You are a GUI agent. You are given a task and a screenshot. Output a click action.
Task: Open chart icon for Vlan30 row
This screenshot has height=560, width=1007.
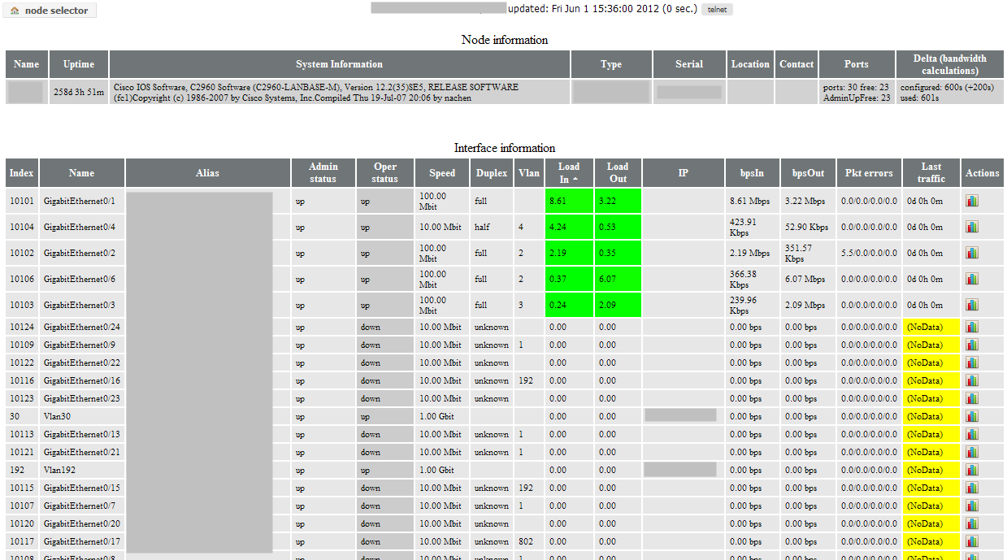[x=972, y=415]
